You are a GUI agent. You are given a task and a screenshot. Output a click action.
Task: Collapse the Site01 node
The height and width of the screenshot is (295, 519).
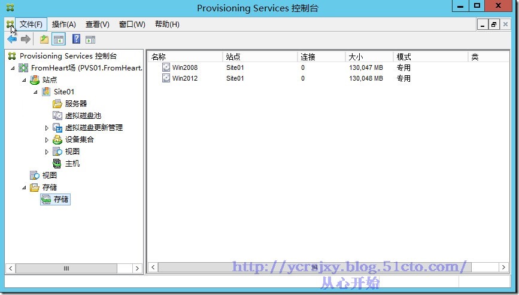[35, 92]
